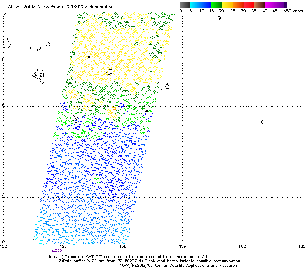The height and width of the screenshot is (268, 305).
Task: Click the longitude label '156'
Action: tap(123, 247)
